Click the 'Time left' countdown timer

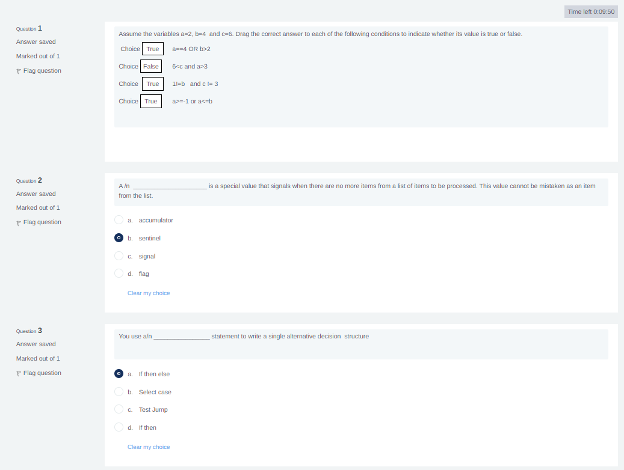pyautogui.click(x=591, y=12)
